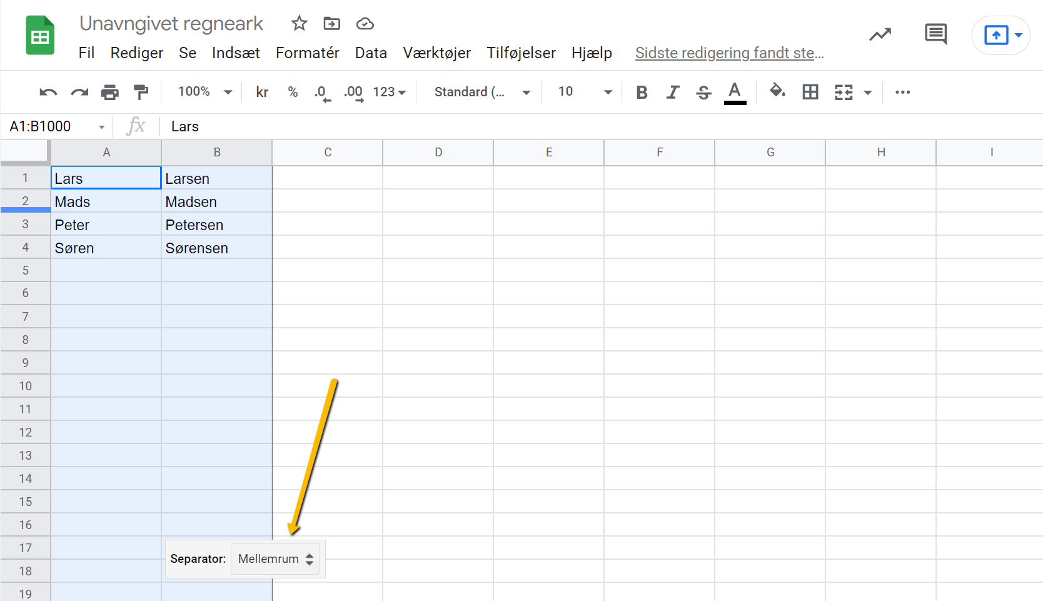Click the share button
This screenshot has height=601, width=1043.
pos(997,35)
